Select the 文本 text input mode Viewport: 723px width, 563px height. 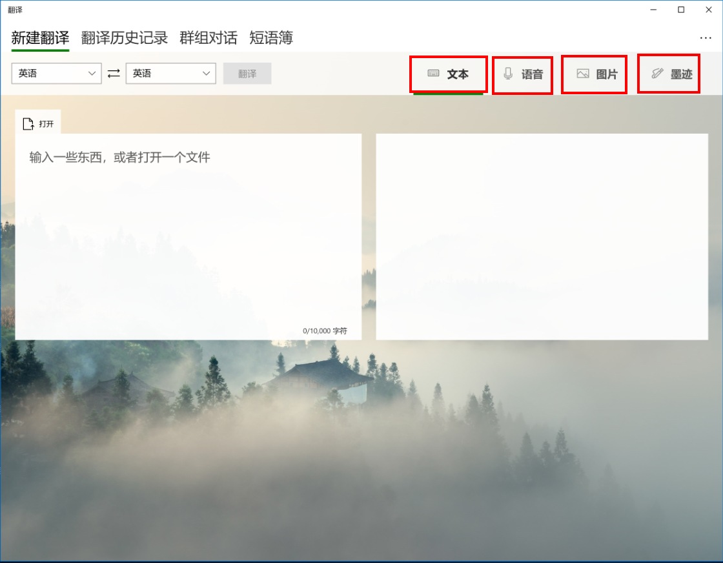[448, 74]
